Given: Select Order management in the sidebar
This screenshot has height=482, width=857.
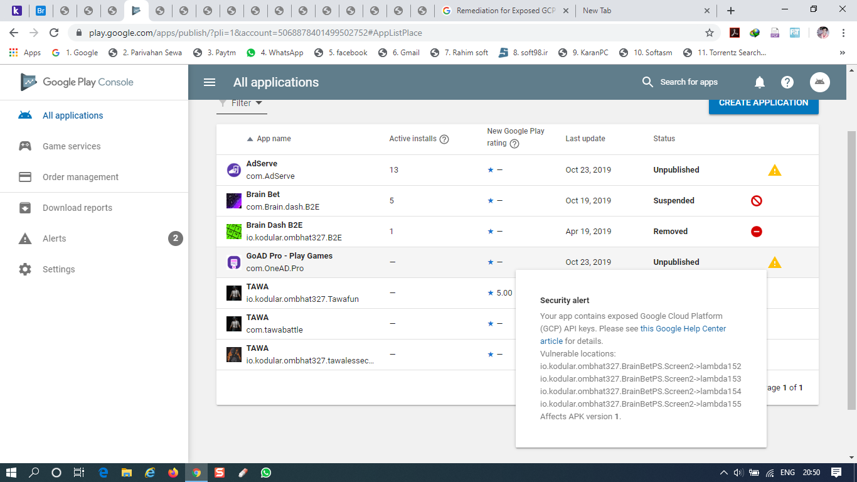Looking at the screenshot, I should (x=80, y=177).
